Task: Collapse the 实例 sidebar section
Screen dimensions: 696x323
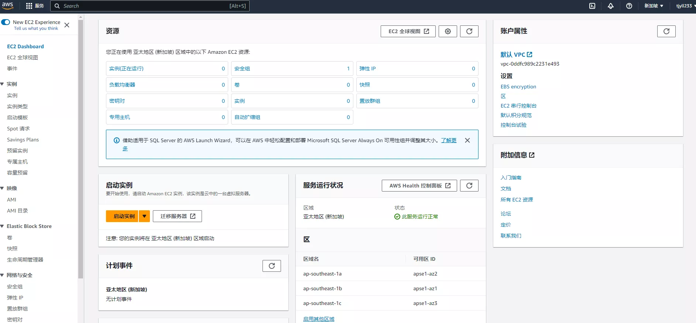Action: tap(2, 84)
